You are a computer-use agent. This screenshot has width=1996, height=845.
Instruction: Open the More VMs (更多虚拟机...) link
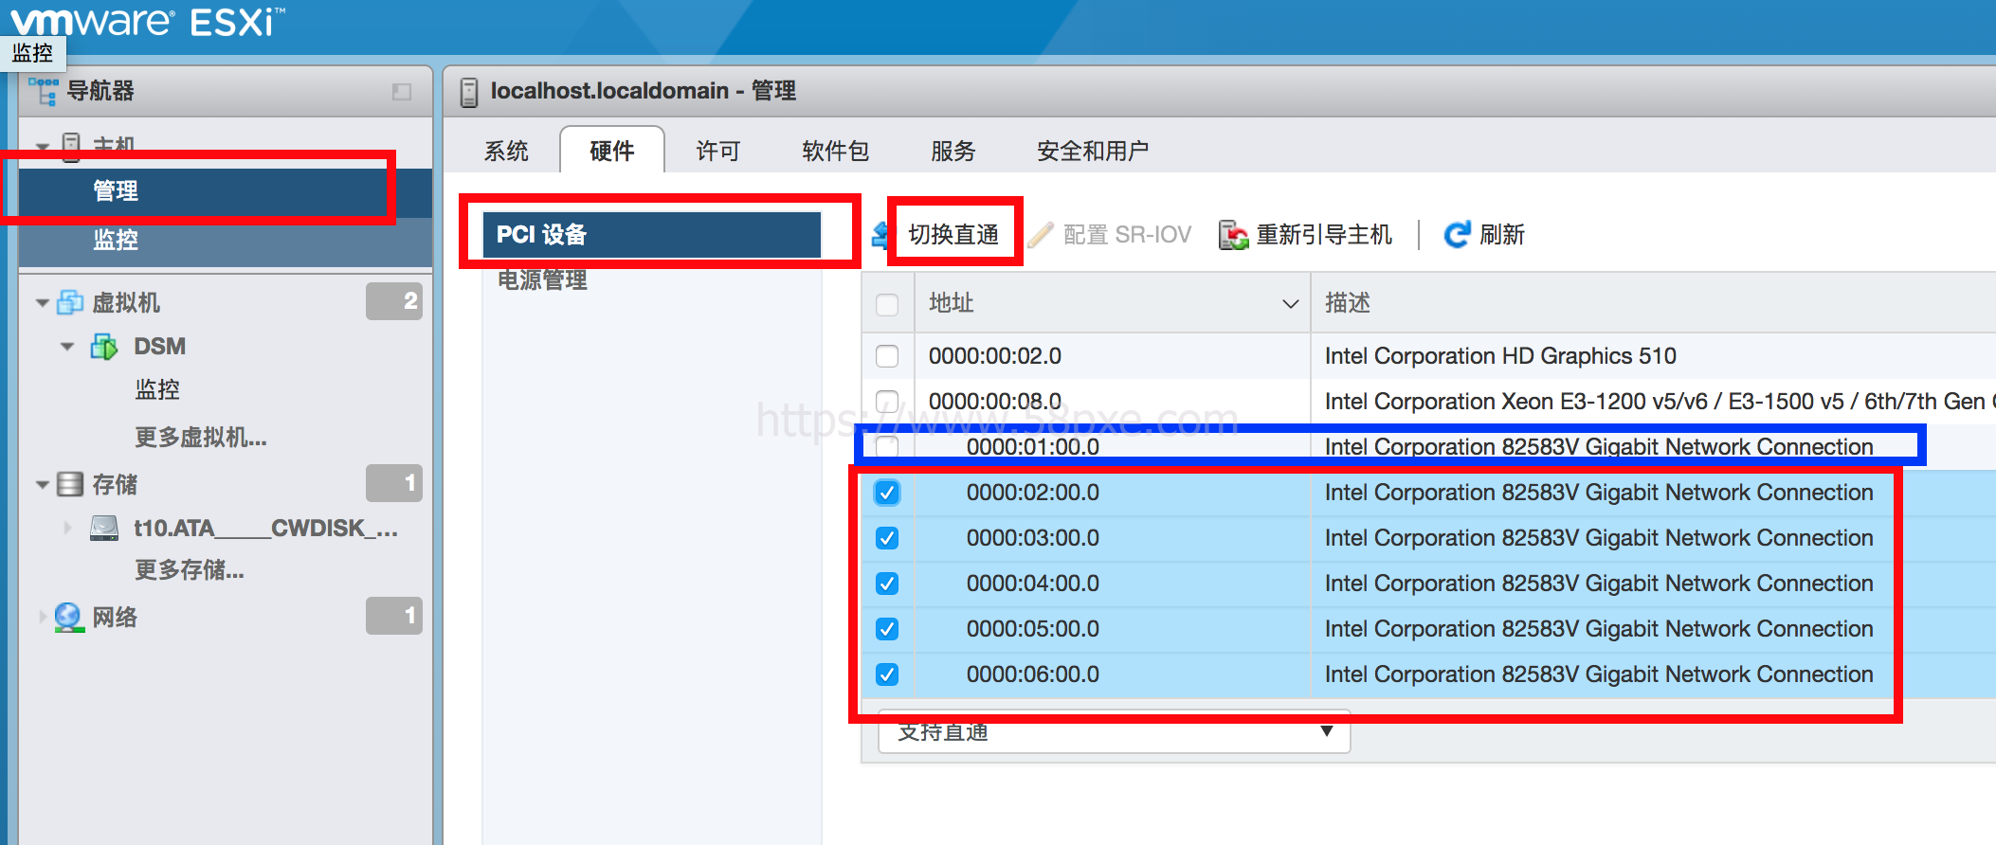click(x=201, y=438)
